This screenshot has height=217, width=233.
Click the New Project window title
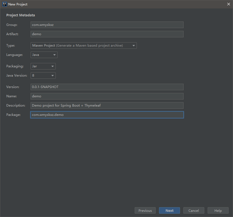pos(18,4)
